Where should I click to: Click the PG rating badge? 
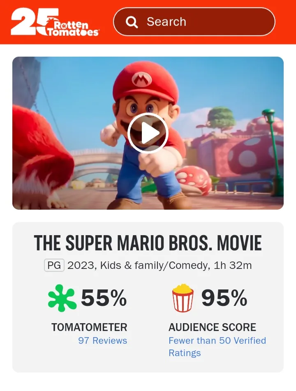click(54, 265)
